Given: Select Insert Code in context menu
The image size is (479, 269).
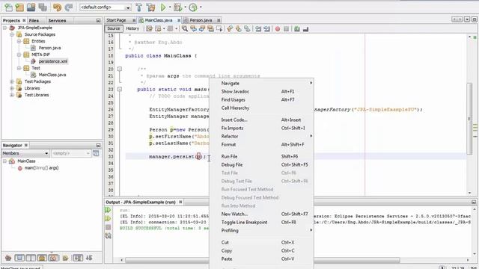Looking at the screenshot, I should pyautogui.click(x=261, y=120).
